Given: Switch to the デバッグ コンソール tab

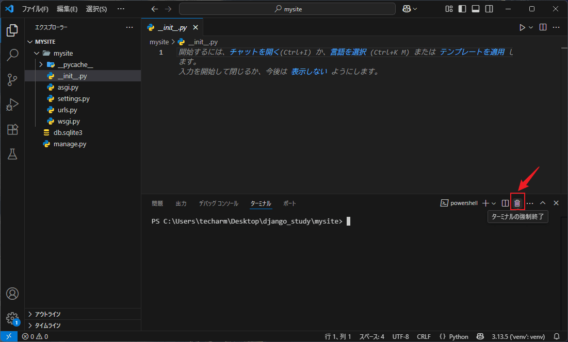Looking at the screenshot, I should pos(218,203).
